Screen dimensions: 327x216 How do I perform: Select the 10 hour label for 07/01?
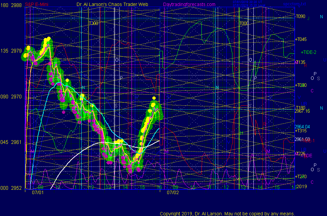[x=58, y=187]
